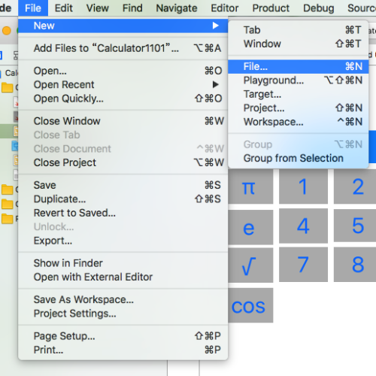Click the π calculator key

[x=250, y=186]
